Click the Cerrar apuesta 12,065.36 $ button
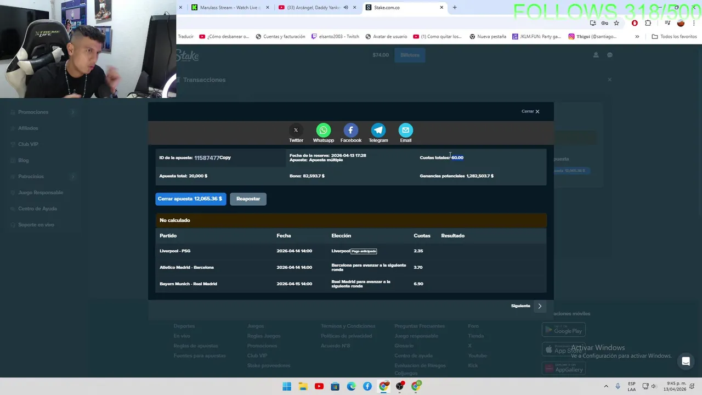The image size is (702, 395). point(190,199)
